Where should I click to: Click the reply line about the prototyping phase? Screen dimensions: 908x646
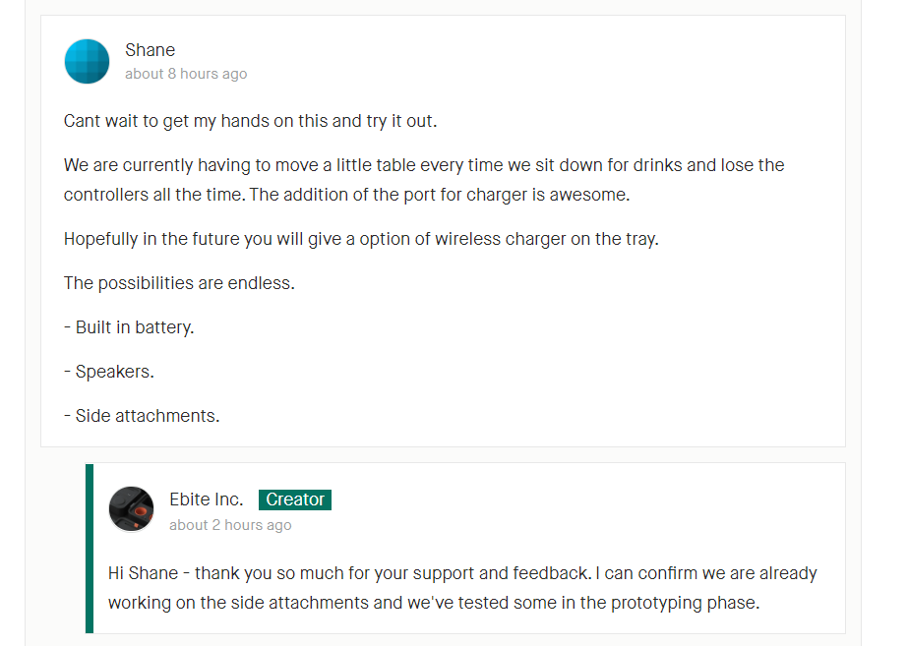pos(434,603)
